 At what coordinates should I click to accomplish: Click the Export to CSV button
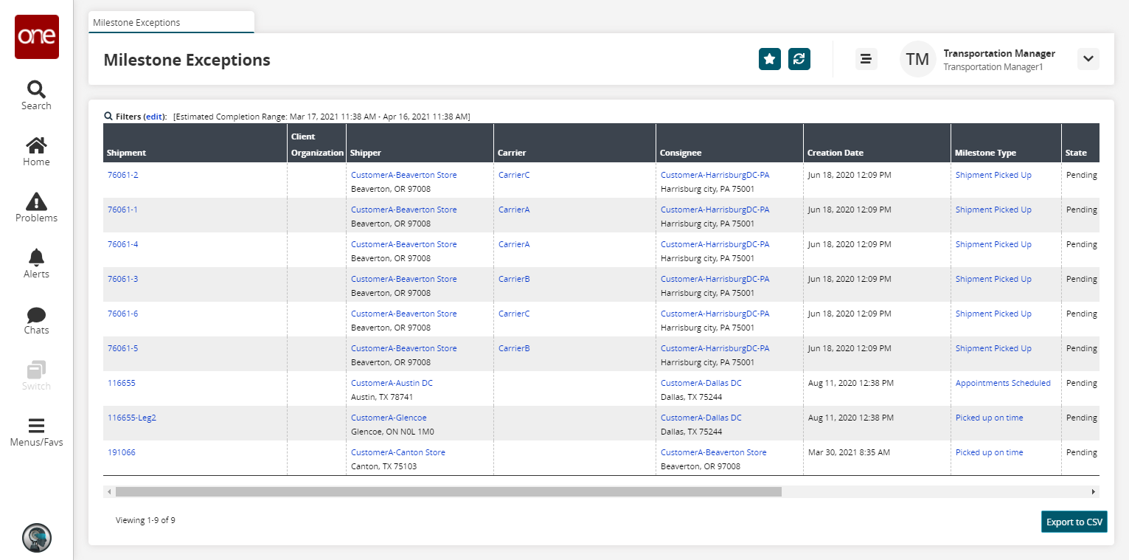click(x=1074, y=522)
